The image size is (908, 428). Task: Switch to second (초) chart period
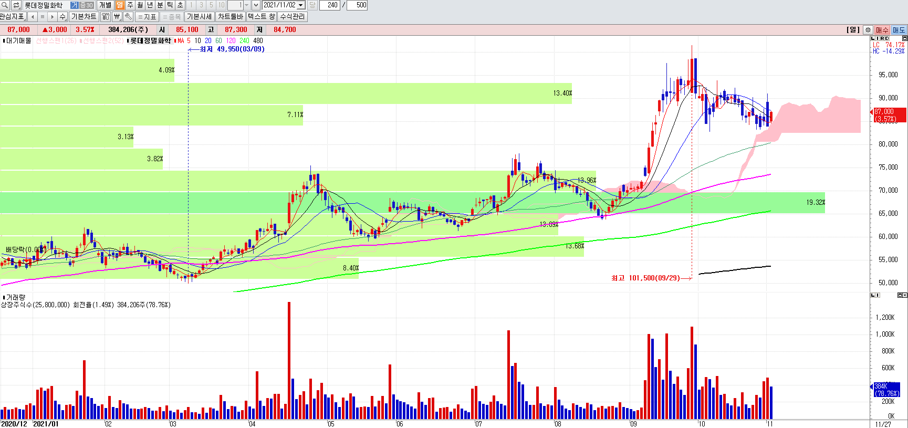(x=180, y=5)
